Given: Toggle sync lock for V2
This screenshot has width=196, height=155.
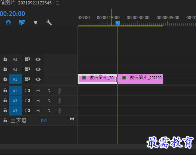Looking at the screenshot, I should [27, 69].
